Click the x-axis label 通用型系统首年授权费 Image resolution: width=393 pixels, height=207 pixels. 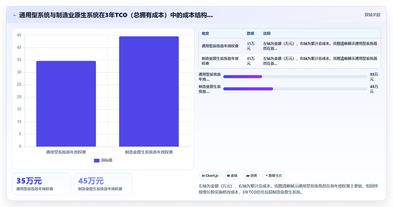[x=66, y=152]
